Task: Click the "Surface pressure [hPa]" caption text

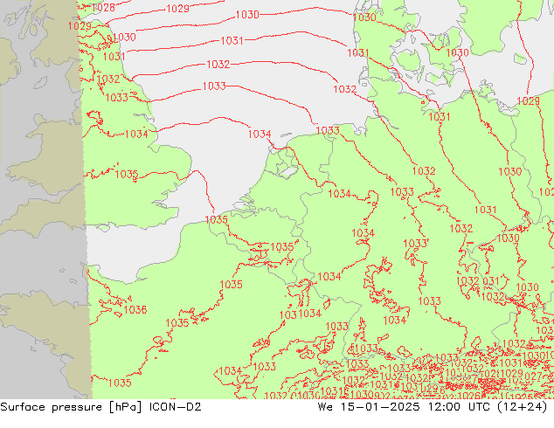Action: pyautogui.click(x=71, y=407)
